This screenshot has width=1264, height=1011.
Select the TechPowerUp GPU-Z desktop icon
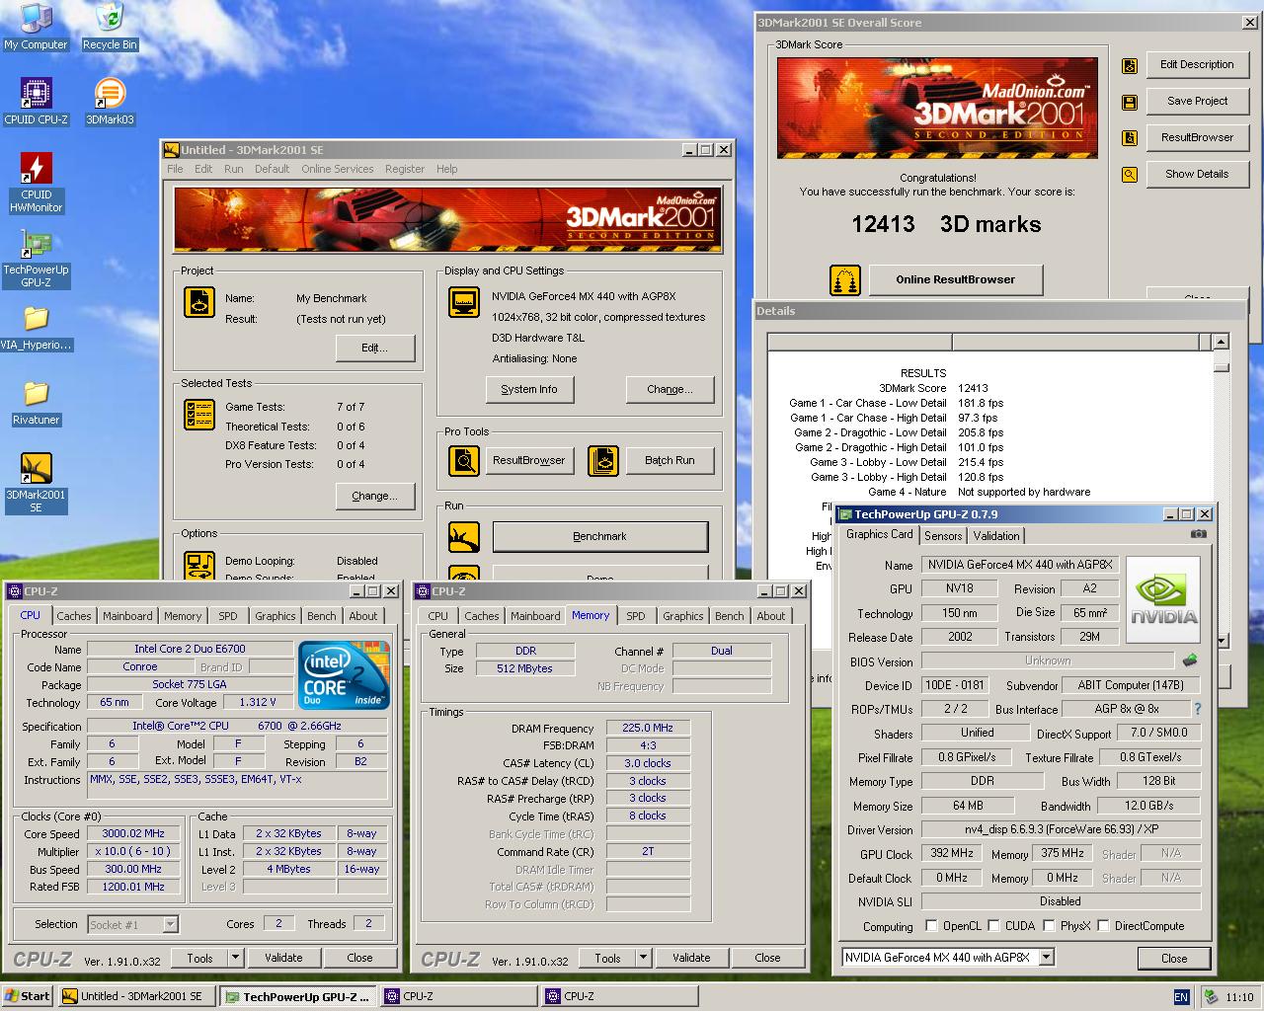coord(36,259)
